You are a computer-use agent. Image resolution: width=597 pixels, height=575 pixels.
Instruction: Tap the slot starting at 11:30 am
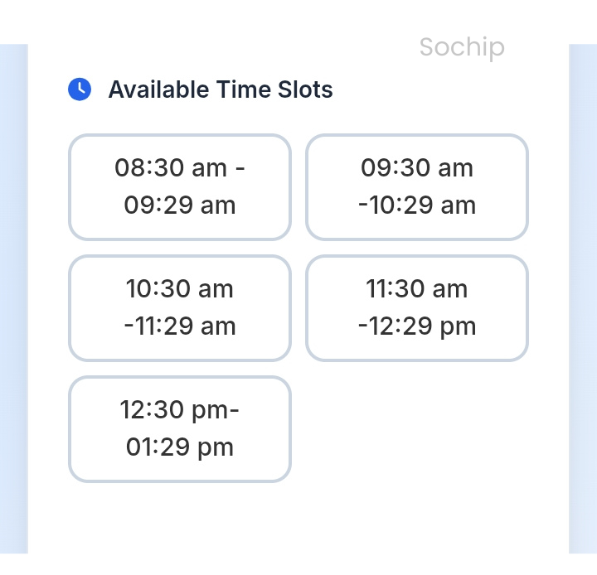[417, 308]
